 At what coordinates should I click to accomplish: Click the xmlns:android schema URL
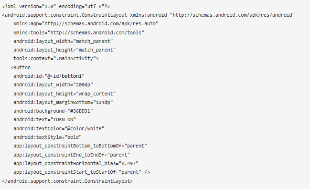(x=234, y=15)
